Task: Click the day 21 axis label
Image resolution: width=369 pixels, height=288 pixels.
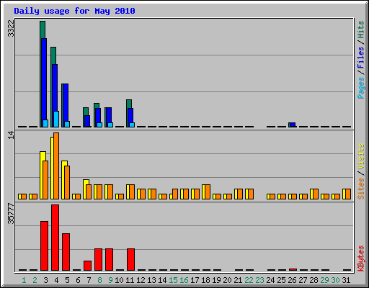Action: 238,280
